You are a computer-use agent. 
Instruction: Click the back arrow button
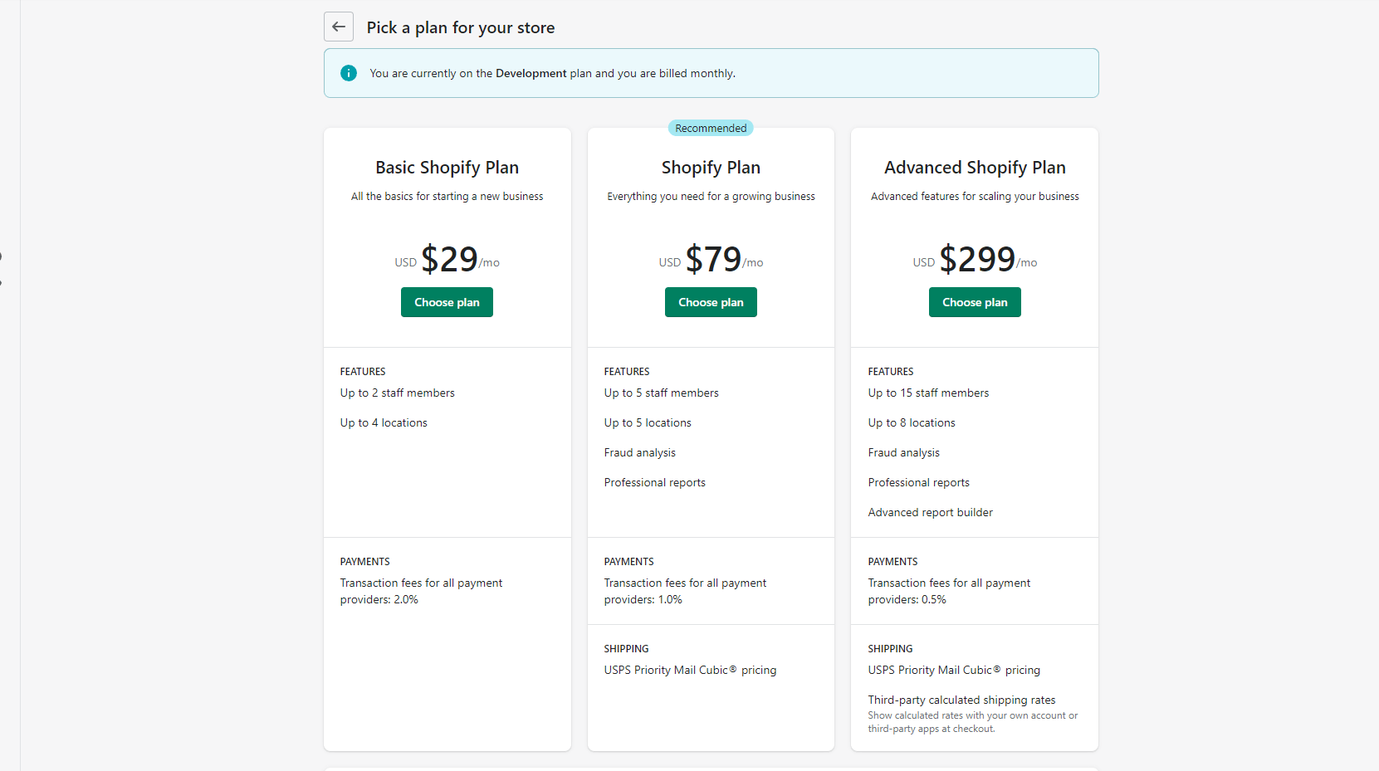point(339,27)
